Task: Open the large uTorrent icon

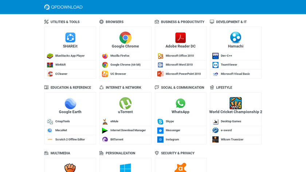Action: coord(125,103)
